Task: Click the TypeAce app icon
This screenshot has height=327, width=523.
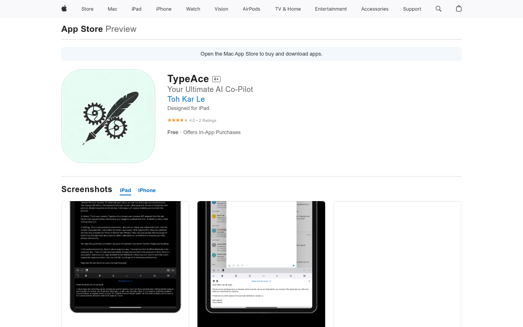Action: [108, 116]
